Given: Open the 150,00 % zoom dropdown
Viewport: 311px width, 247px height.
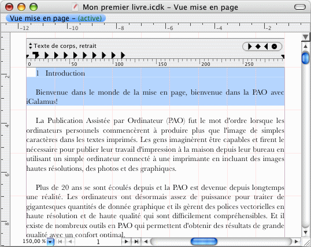Looking at the screenshot, I should click(x=50, y=242).
